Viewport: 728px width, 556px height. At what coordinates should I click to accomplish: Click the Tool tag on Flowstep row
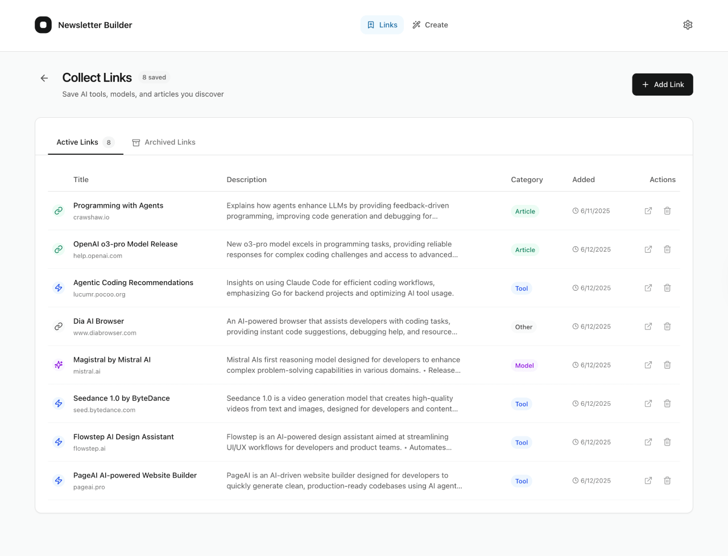[x=522, y=443]
